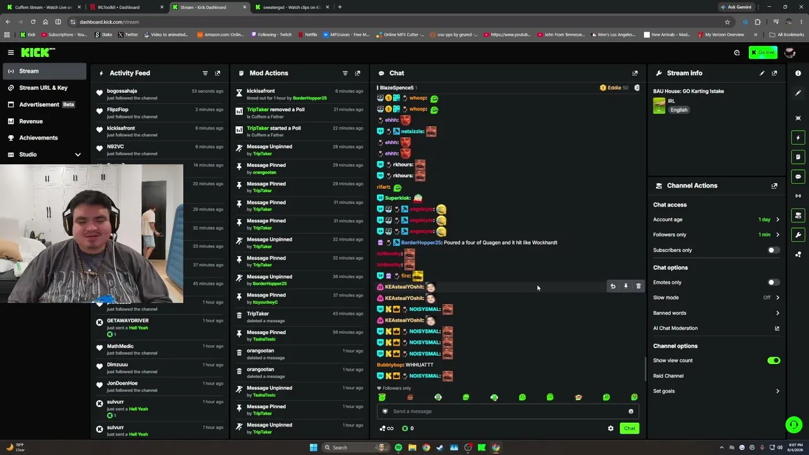Click the 'English' language tag in Stream info
This screenshot has height=455, width=809.
pyautogui.click(x=679, y=110)
